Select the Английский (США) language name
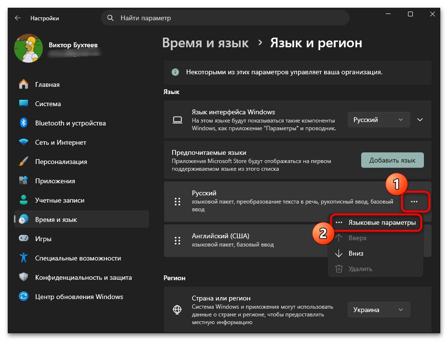Screen dimensions: 448x341 coord(220,236)
